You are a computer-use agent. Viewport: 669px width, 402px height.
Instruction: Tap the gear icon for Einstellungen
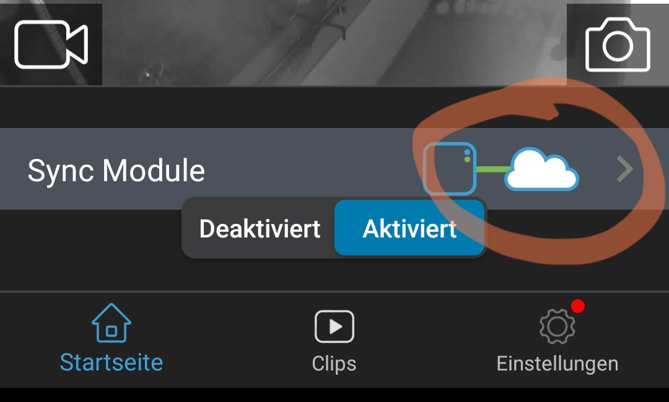[x=557, y=327]
